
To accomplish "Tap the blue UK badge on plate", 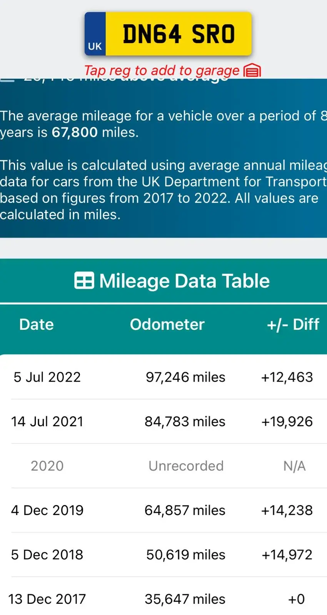I will (x=95, y=35).
